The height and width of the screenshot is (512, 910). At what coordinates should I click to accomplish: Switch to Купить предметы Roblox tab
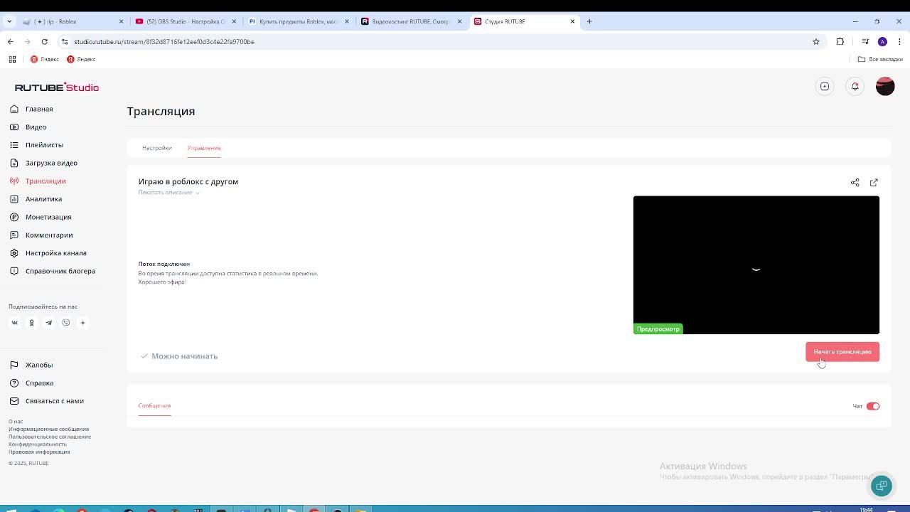pyautogui.click(x=298, y=21)
